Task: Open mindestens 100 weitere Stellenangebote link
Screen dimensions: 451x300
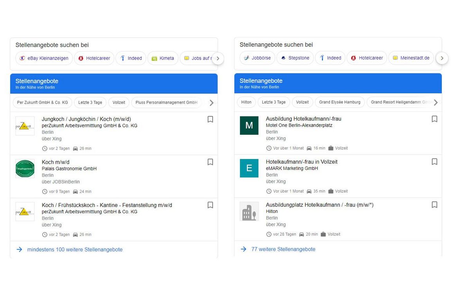Action: click(x=75, y=250)
